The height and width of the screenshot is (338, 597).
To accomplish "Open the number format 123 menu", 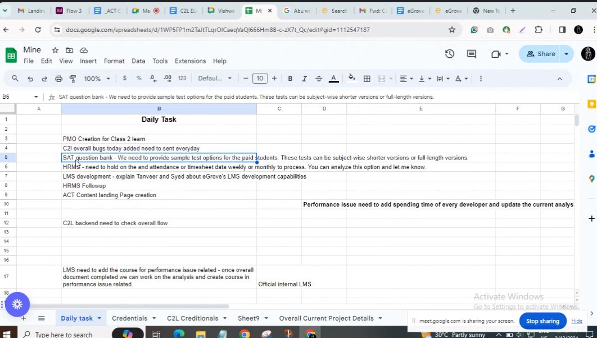I will pos(182,78).
